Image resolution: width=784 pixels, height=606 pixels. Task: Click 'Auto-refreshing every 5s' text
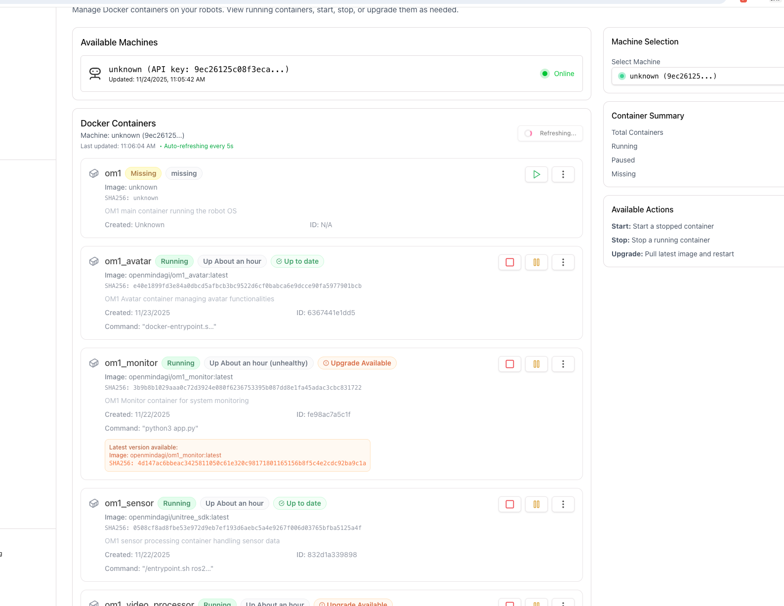point(199,146)
